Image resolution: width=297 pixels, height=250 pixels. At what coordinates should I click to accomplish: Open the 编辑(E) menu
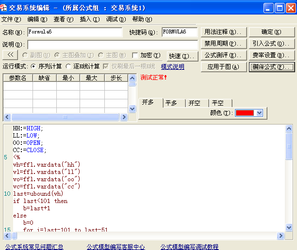[x=37, y=19]
